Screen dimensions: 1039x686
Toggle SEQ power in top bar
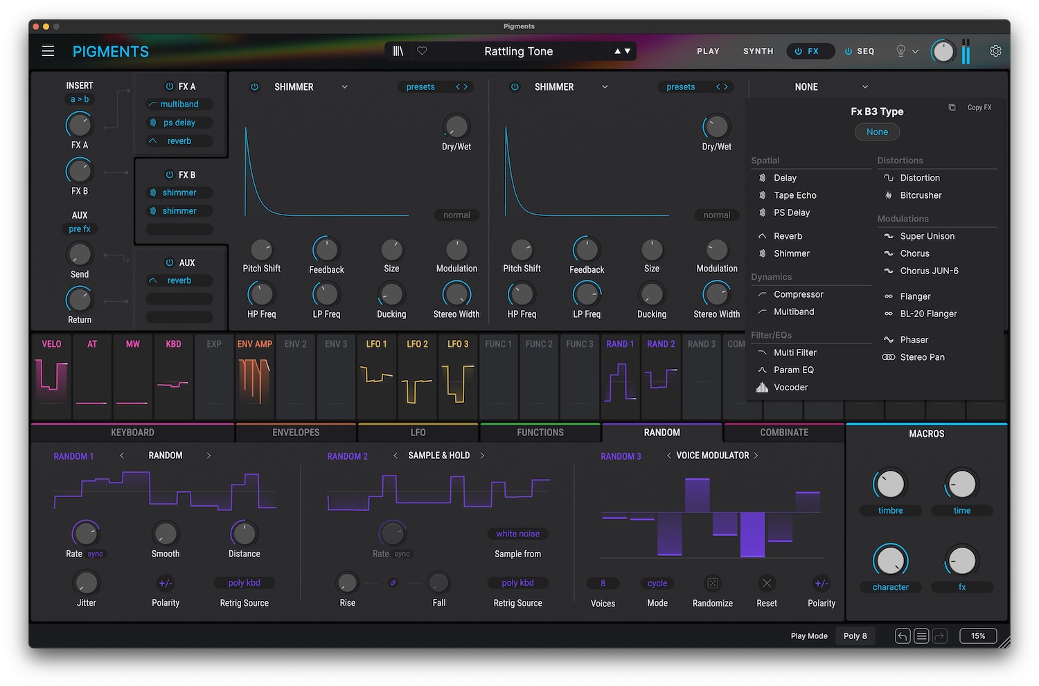[848, 51]
